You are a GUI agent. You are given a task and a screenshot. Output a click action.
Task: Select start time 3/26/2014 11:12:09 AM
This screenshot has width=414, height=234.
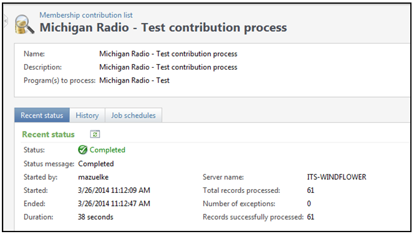pos(114,190)
